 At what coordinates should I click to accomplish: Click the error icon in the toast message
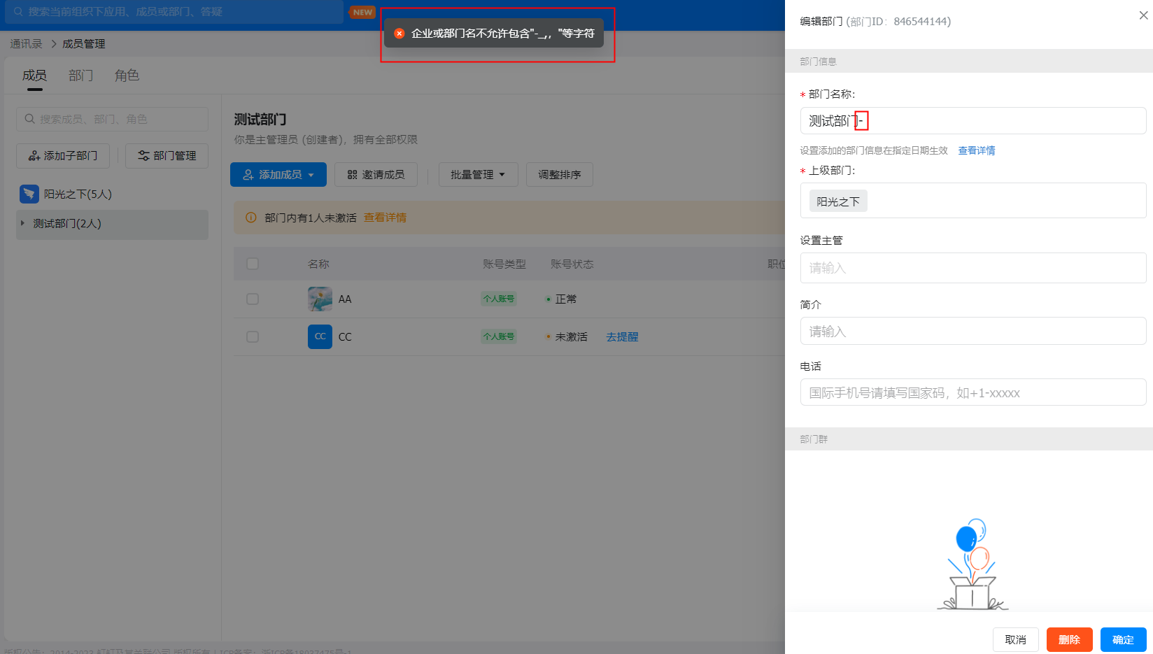click(x=399, y=33)
